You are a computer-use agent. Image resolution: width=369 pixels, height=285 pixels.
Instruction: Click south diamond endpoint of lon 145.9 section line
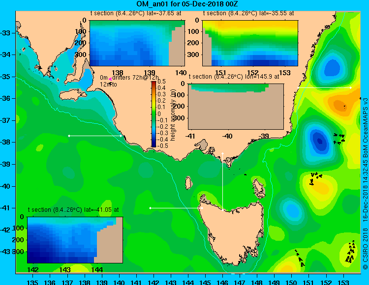point(222,210)
